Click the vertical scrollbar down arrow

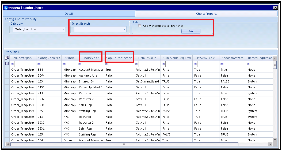[275, 140]
